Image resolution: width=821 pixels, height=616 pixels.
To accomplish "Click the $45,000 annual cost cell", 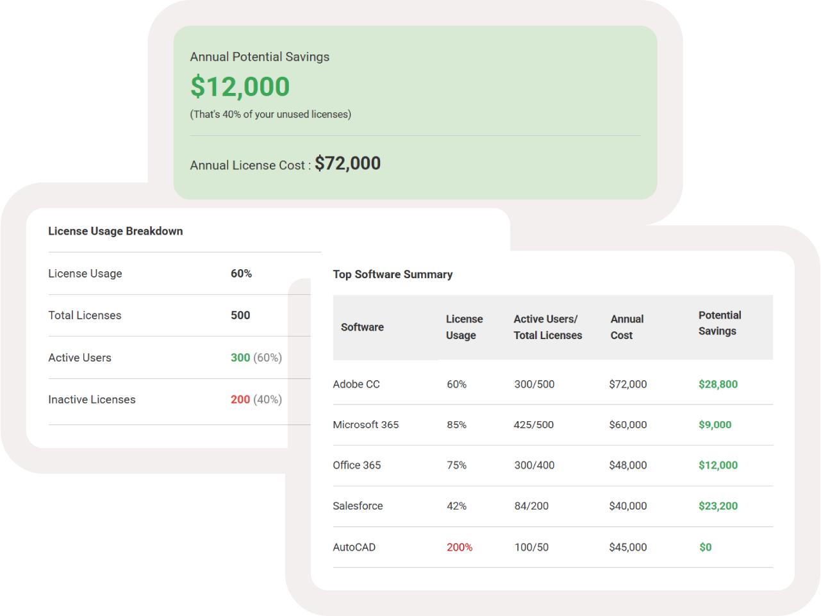I will point(628,547).
